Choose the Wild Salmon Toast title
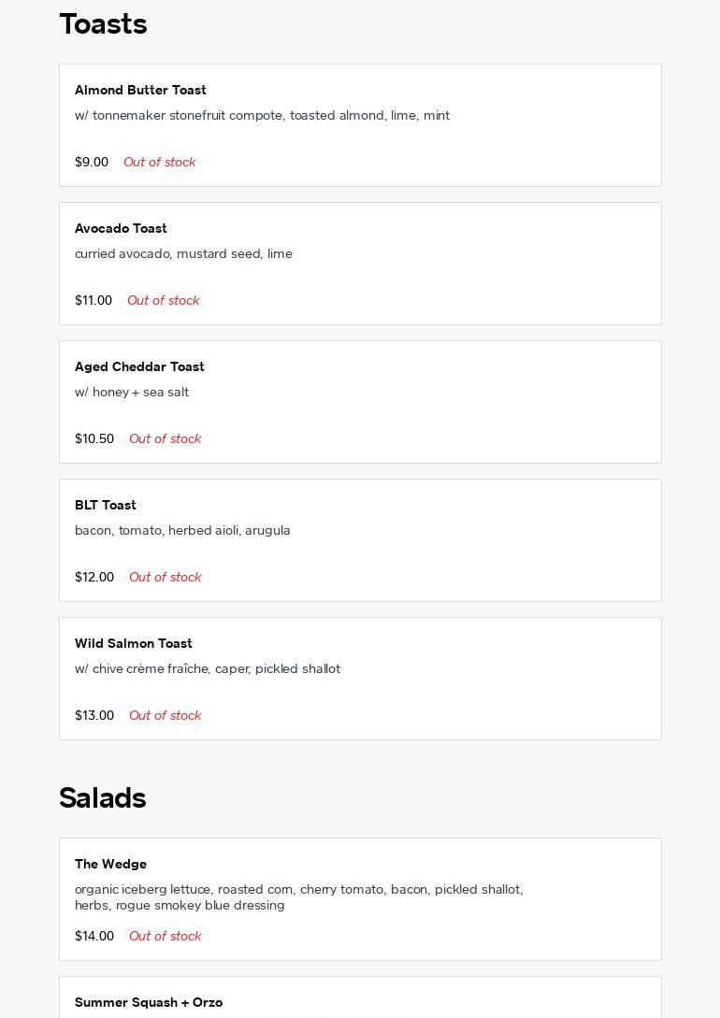 click(x=134, y=644)
